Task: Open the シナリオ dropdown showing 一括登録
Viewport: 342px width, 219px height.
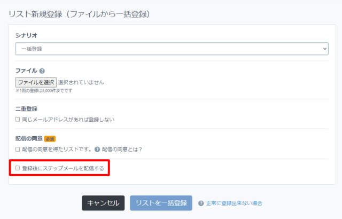Action: (172, 49)
